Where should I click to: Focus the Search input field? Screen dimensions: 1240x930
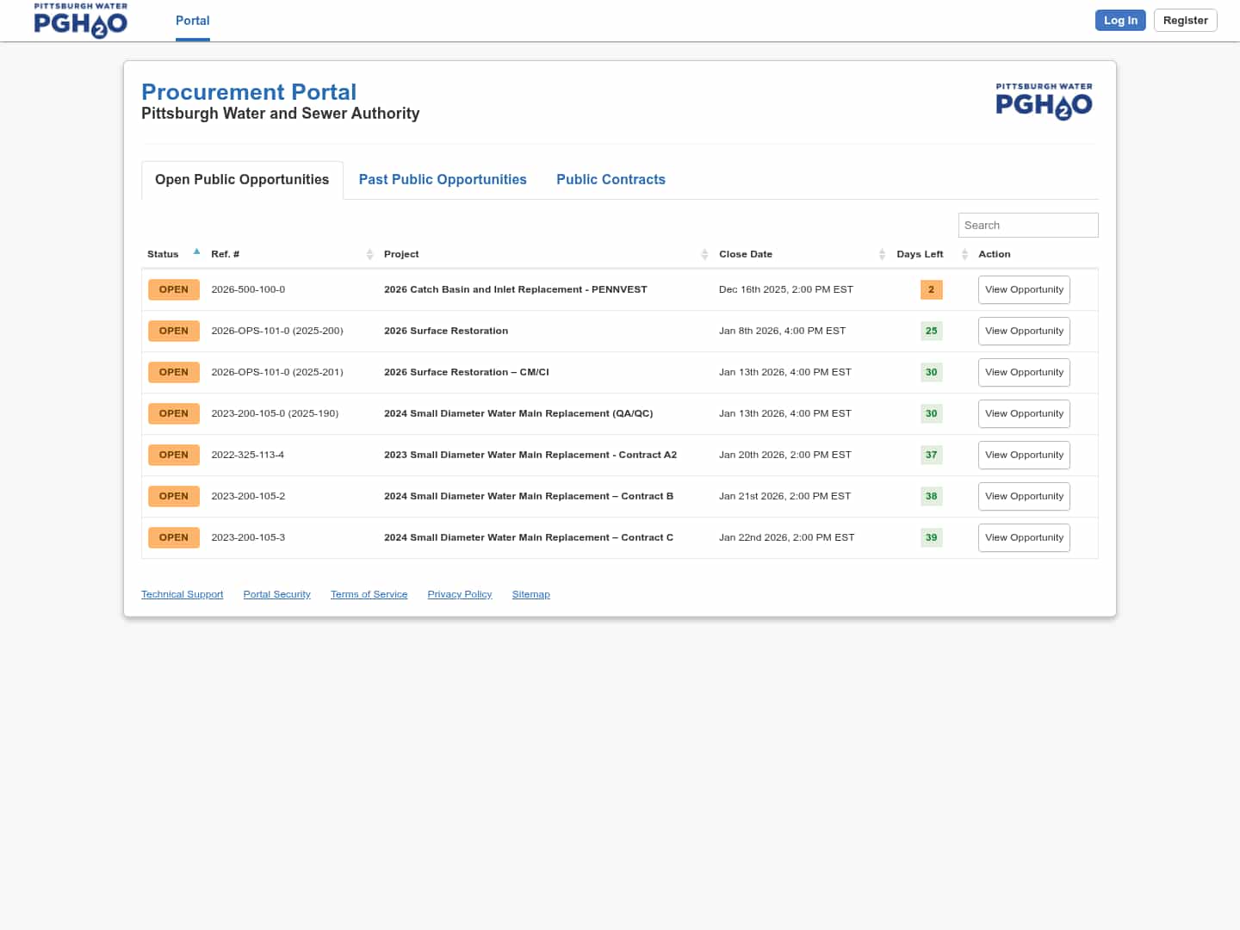pos(1027,225)
